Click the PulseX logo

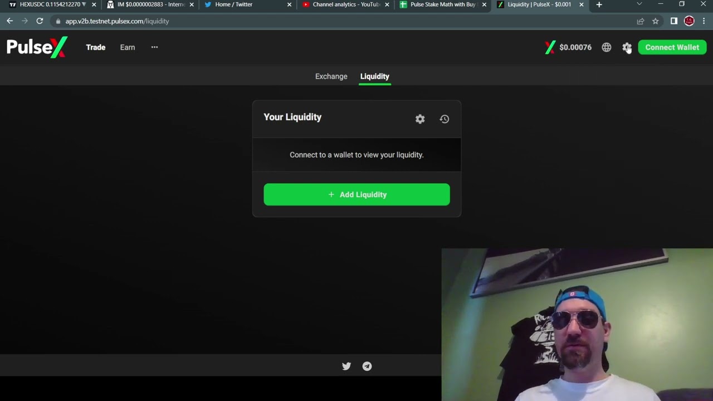coord(37,47)
